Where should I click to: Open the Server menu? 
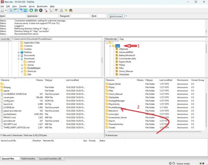[x=32, y=6]
